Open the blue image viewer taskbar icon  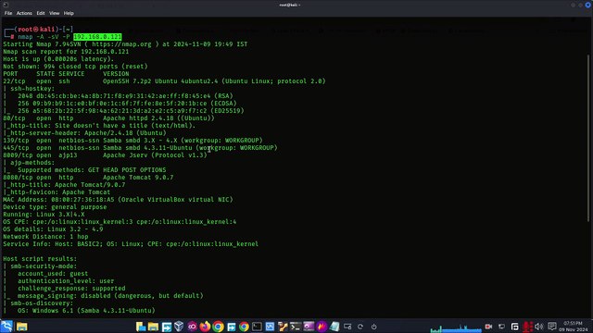pos(270,327)
